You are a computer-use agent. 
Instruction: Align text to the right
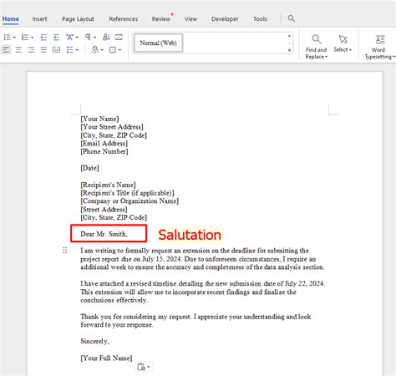coord(31,50)
